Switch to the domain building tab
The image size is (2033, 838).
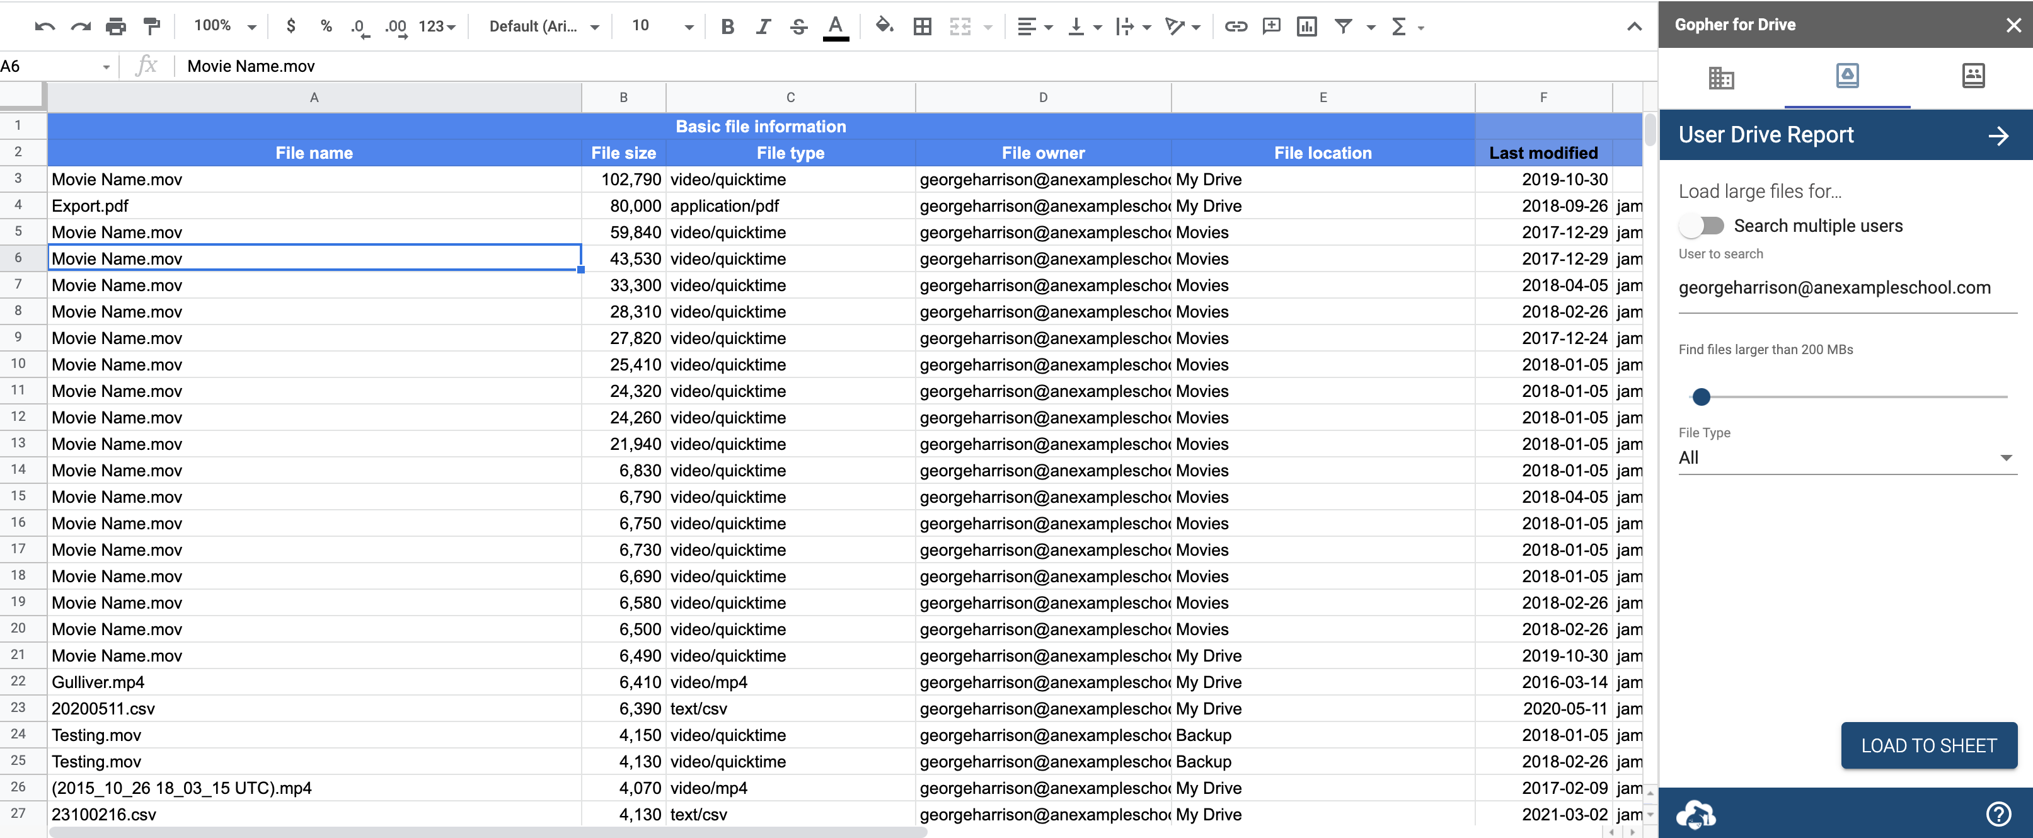coord(1721,77)
